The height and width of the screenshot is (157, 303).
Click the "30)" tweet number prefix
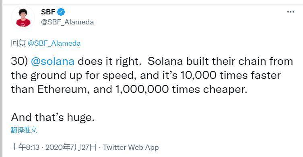tap(19, 61)
